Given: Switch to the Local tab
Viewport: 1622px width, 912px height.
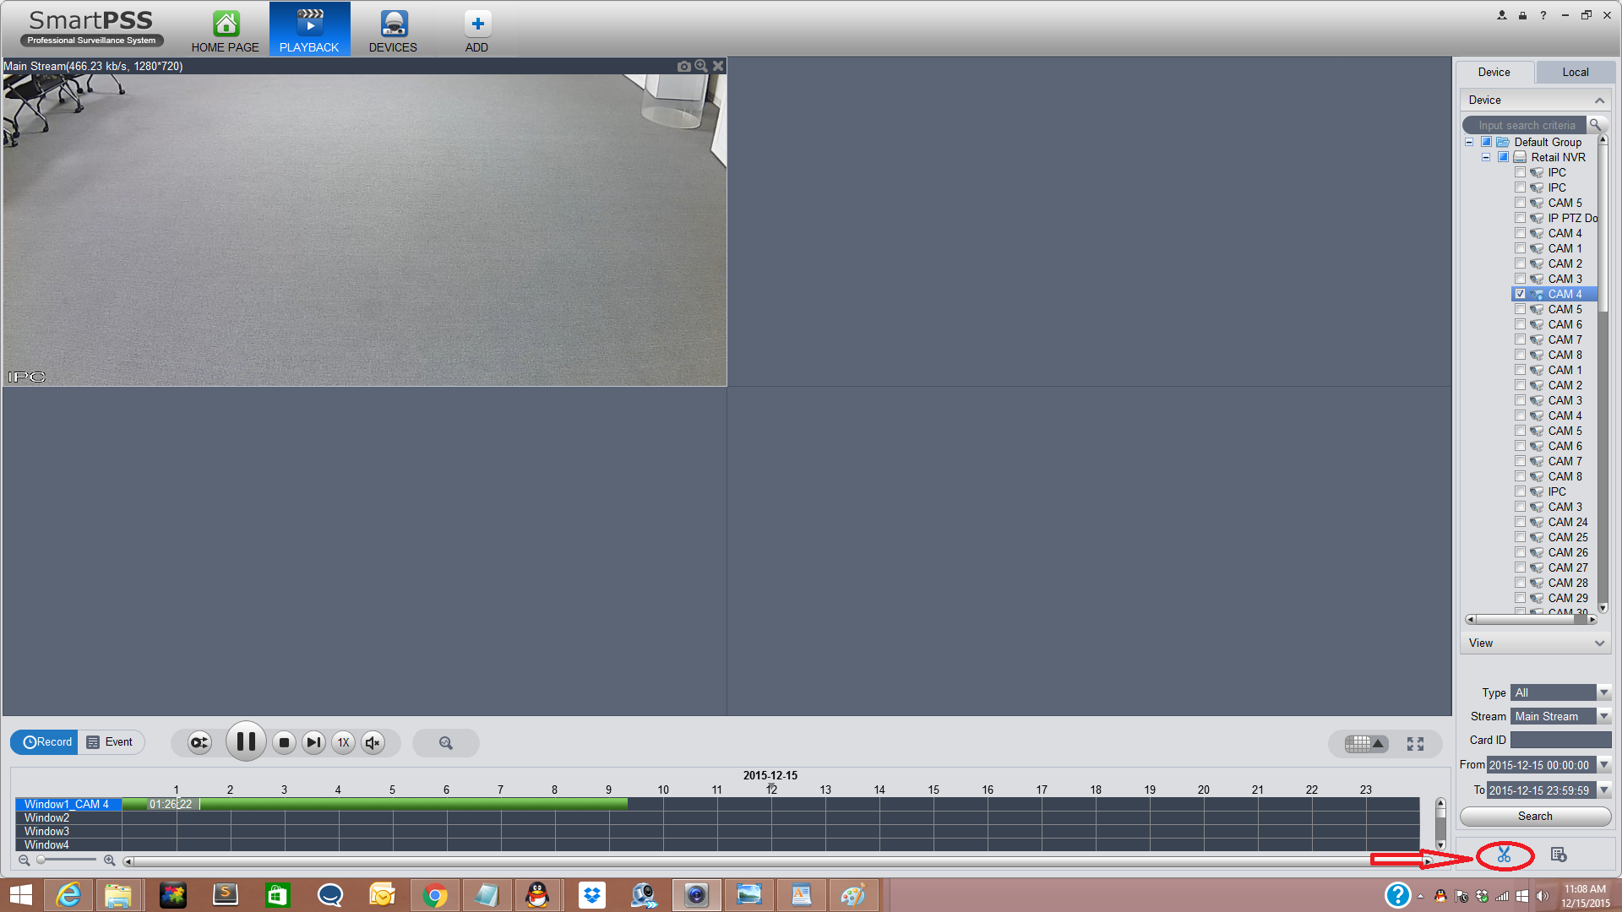Looking at the screenshot, I should (x=1575, y=73).
